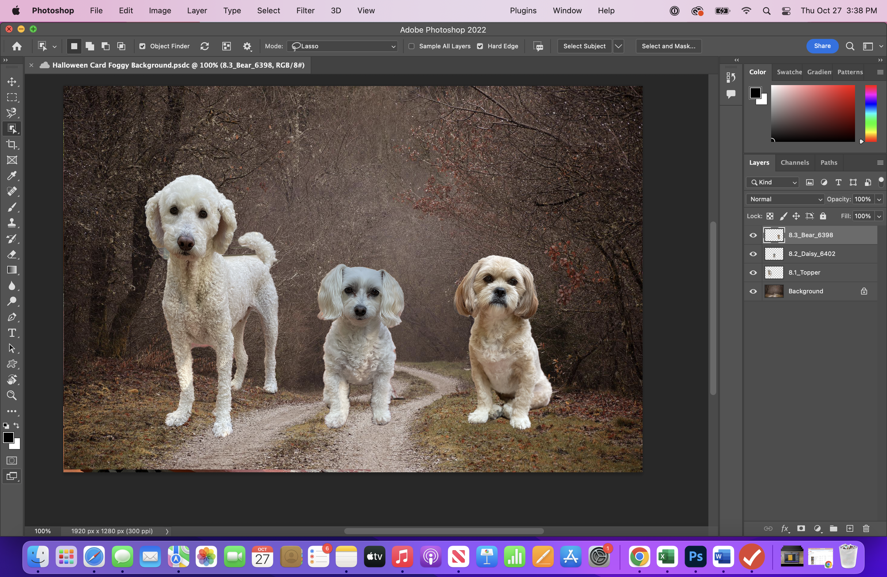The image size is (887, 577).
Task: Click the delete layer trash icon
Action: tap(866, 528)
